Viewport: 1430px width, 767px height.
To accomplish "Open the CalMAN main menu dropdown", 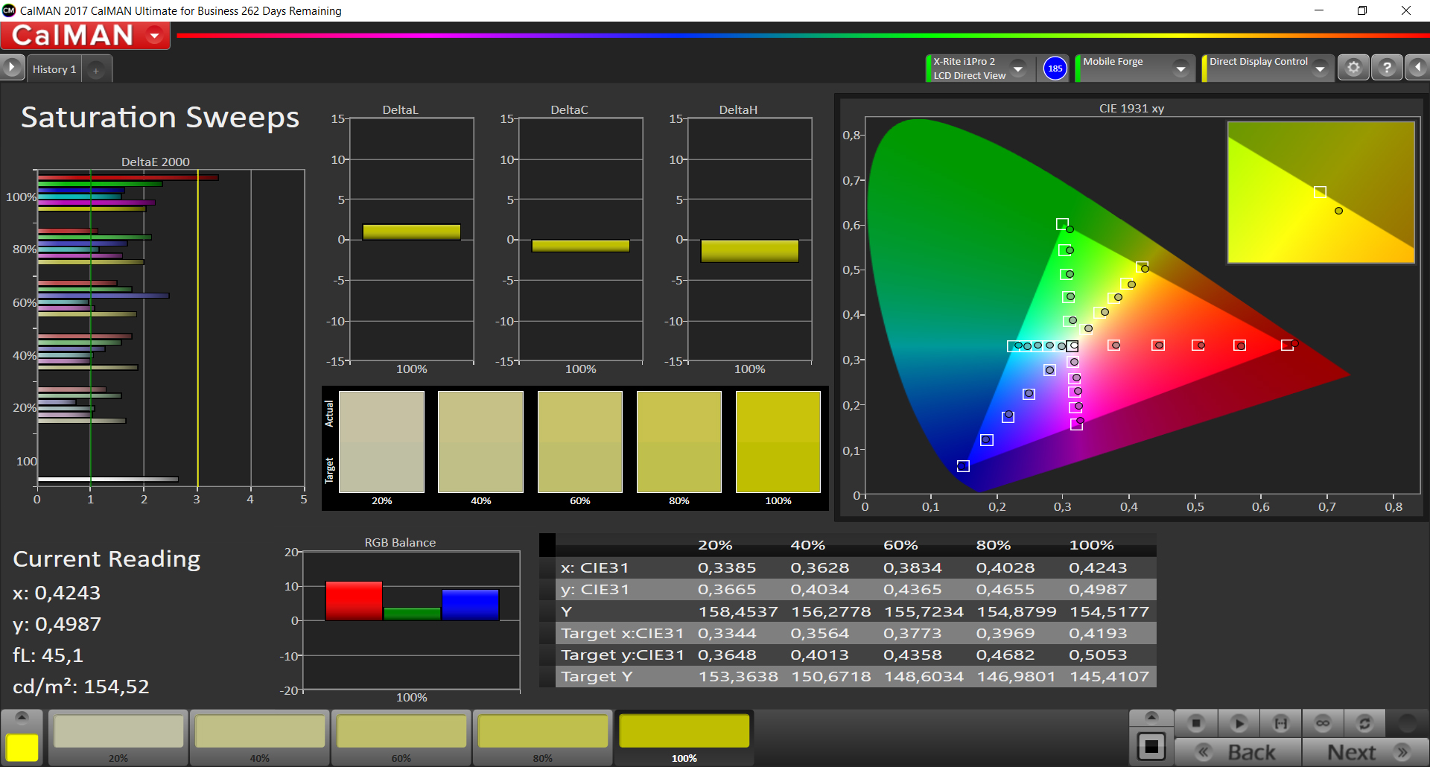I will [155, 36].
